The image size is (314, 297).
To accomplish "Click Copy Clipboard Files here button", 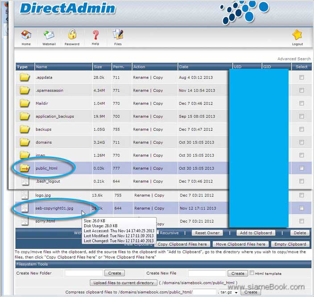I will coord(182,244).
